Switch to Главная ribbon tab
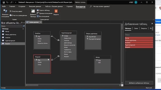This screenshot has width=161, height=90. coord(12,6)
